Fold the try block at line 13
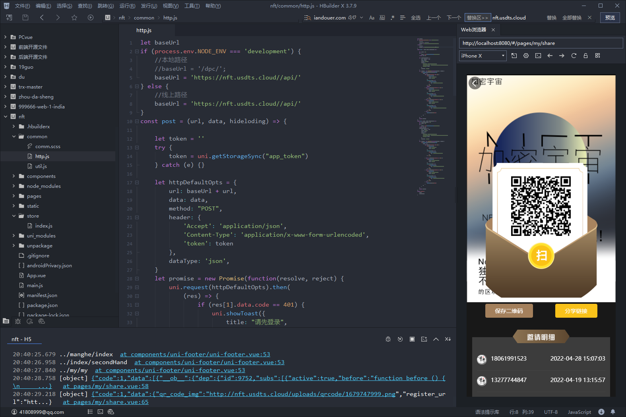The height and width of the screenshot is (417, 626). [137, 147]
